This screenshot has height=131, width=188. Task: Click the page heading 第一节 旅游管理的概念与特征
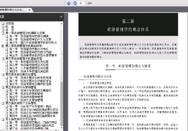[x=128, y=66]
